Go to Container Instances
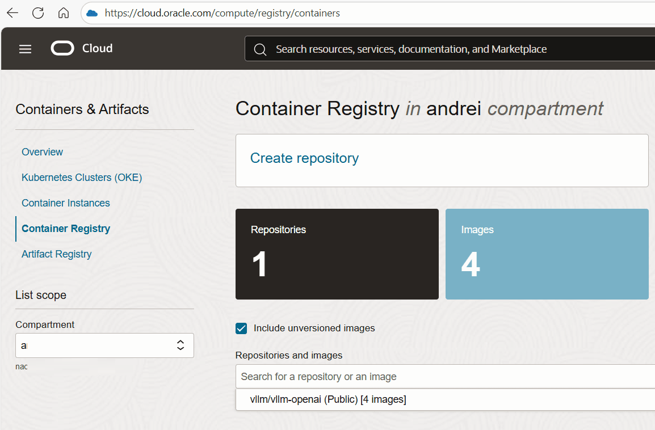655x430 pixels. tap(66, 203)
